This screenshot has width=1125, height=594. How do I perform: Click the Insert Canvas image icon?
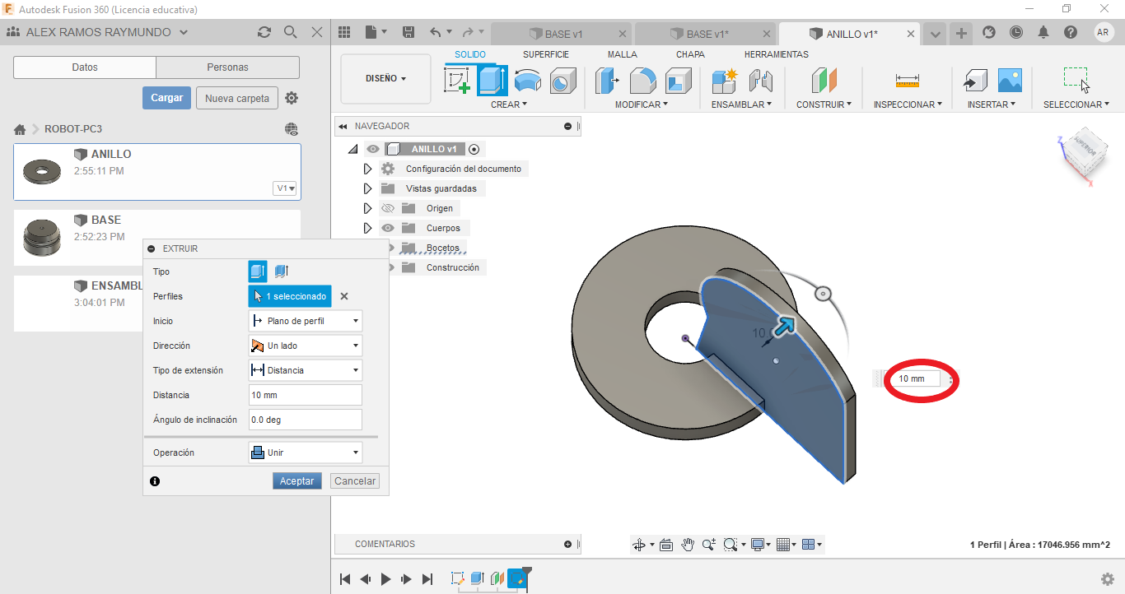tap(1010, 81)
